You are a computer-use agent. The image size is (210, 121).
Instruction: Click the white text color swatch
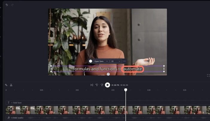click(90, 61)
